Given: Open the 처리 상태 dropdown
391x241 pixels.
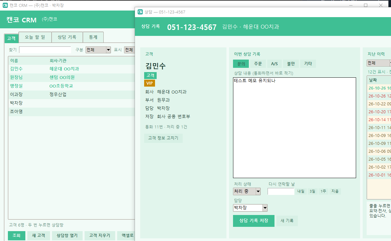Looking at the screenshot, I should tap(247, 191).
